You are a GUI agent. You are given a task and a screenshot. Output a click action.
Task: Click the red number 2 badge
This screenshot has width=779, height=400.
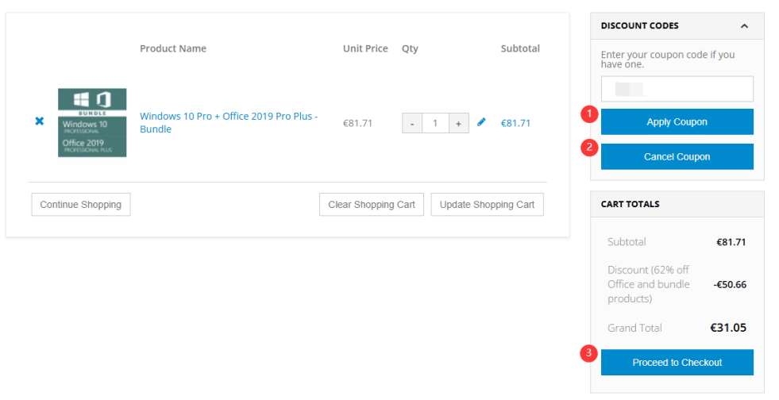[x=588, y=148]
